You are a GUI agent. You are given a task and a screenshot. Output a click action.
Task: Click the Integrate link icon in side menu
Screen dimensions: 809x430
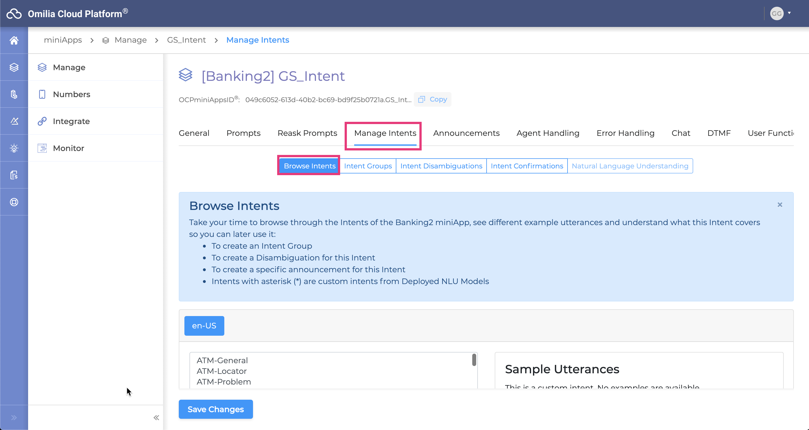[x=42, y=121]
